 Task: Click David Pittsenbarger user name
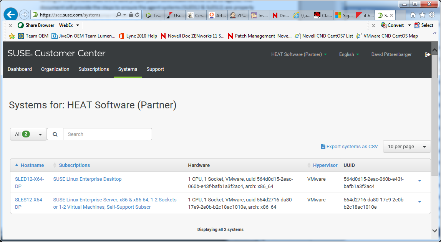coord(391,54)
